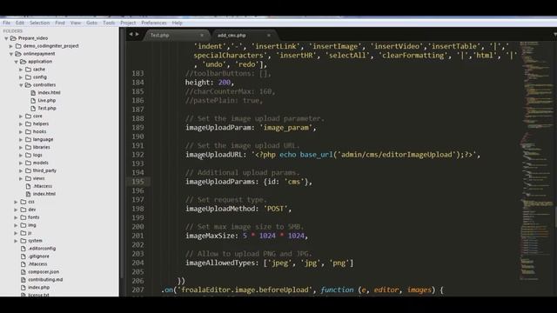The image size is (557, 313).
Task: Click the js folder icon
Action: tap(23, 233)
